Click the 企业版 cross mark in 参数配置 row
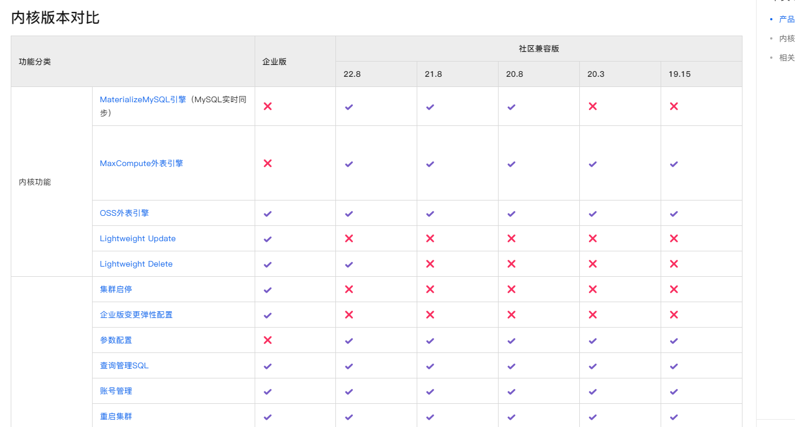795x427 pixels. click(x=268, y=340)
